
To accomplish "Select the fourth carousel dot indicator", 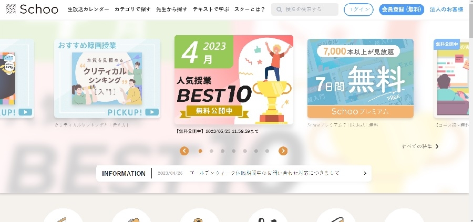I will point(234,151).
